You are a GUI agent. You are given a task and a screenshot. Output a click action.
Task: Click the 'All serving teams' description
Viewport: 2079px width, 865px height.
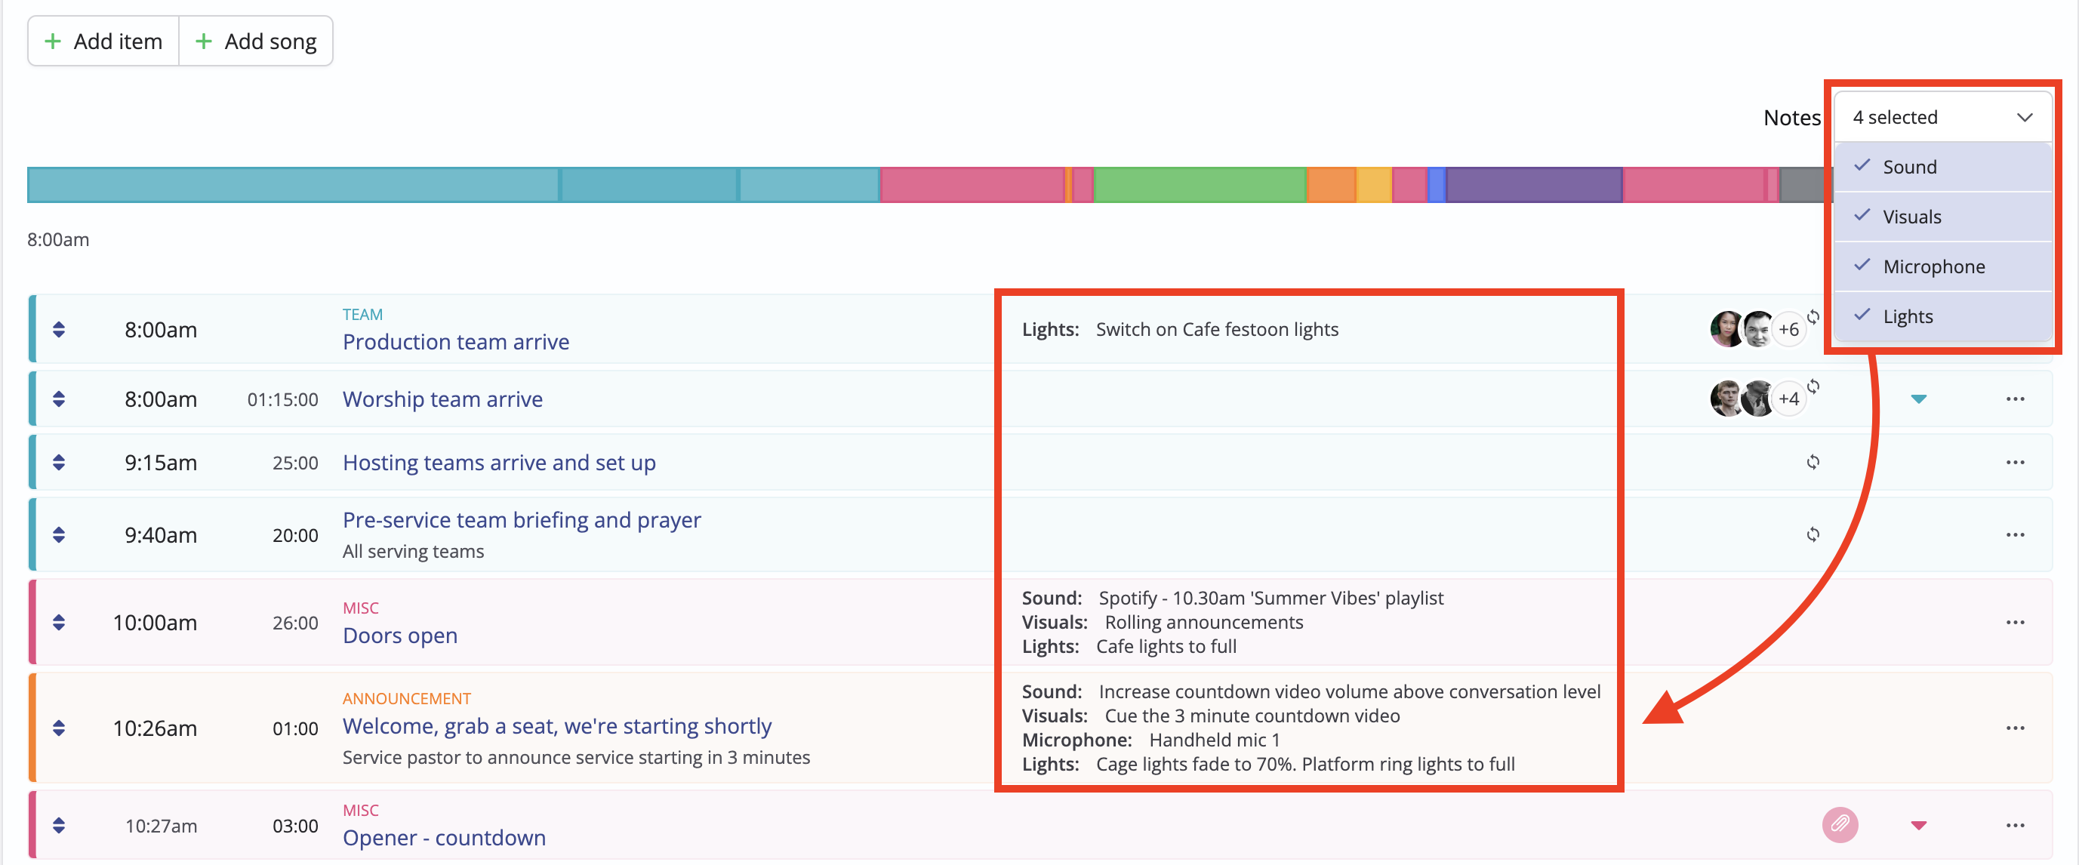[413, 551]
